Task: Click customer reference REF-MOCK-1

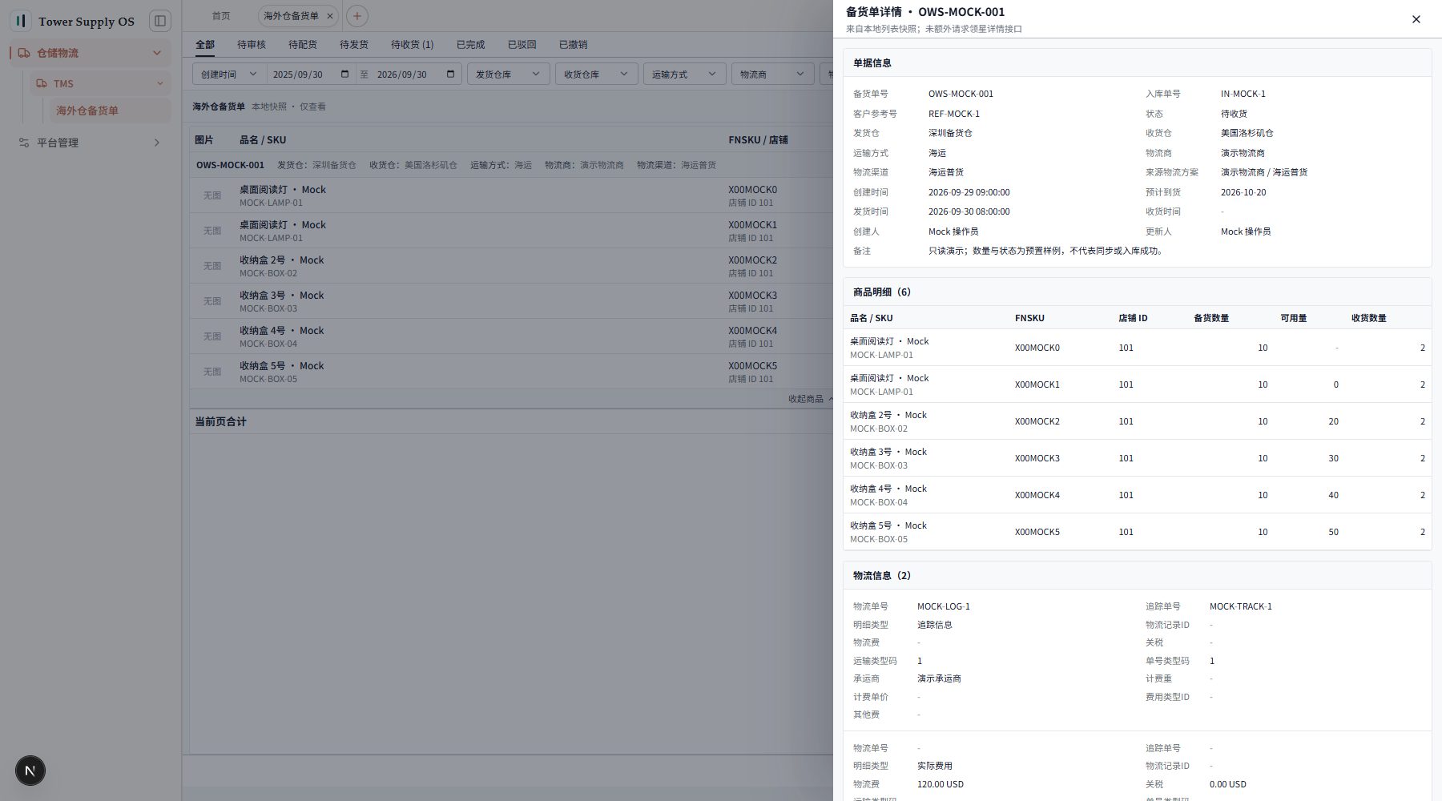Action: (954, 114)
